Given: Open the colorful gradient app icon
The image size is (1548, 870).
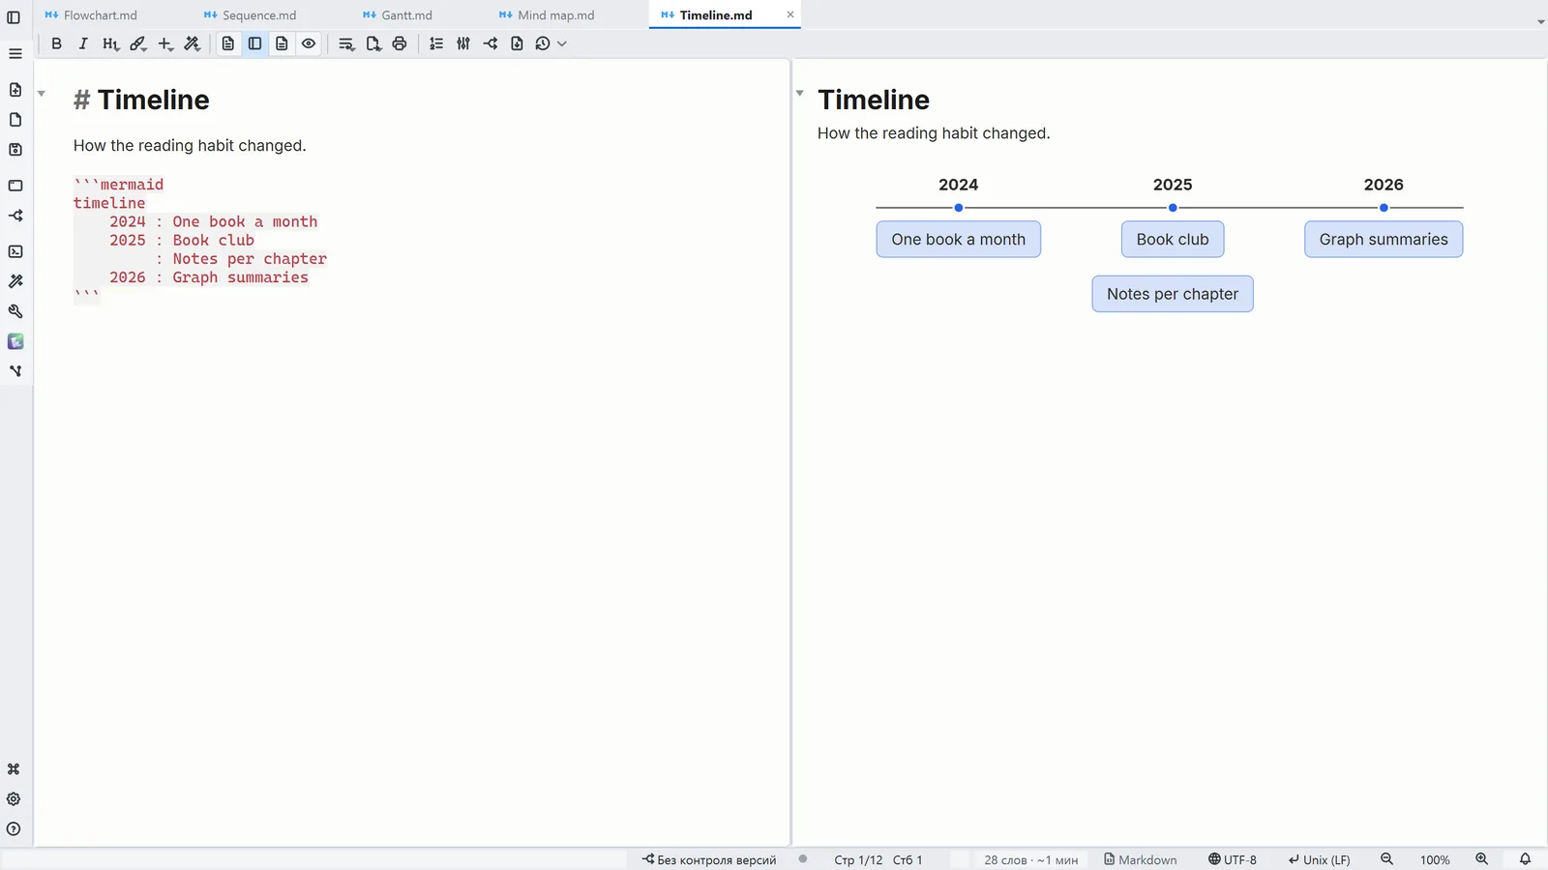Looking at the screenshot, I should (15, 341).
